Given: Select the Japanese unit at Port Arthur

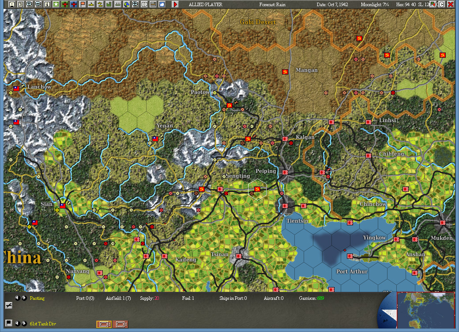Looking at the screenshot, I should click(350, 256).
